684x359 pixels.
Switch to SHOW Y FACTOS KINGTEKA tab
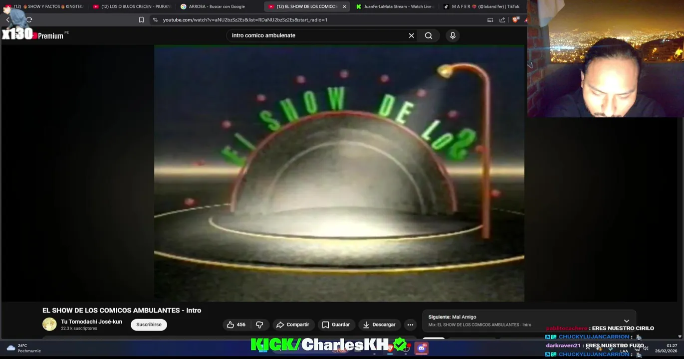point(45,6)
